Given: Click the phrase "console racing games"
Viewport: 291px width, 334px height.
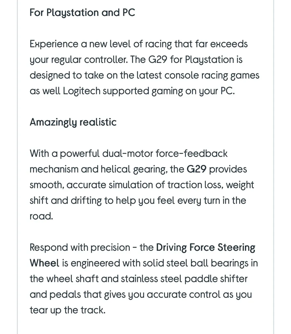Looking at the screenshot, I should tap(212, 75).
